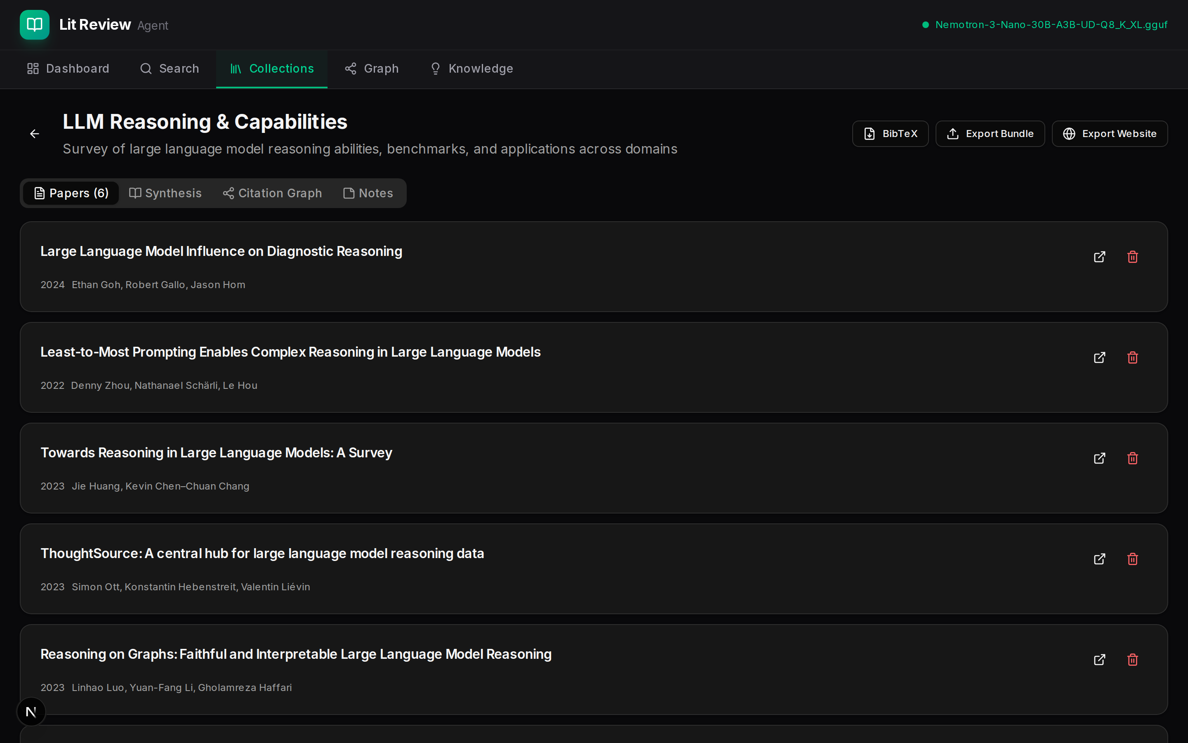Navigate to the Knowledge section
Image resolution: width=1188 pixels, height=743 pixels.
pyautogui.click(x=471, y=69)
